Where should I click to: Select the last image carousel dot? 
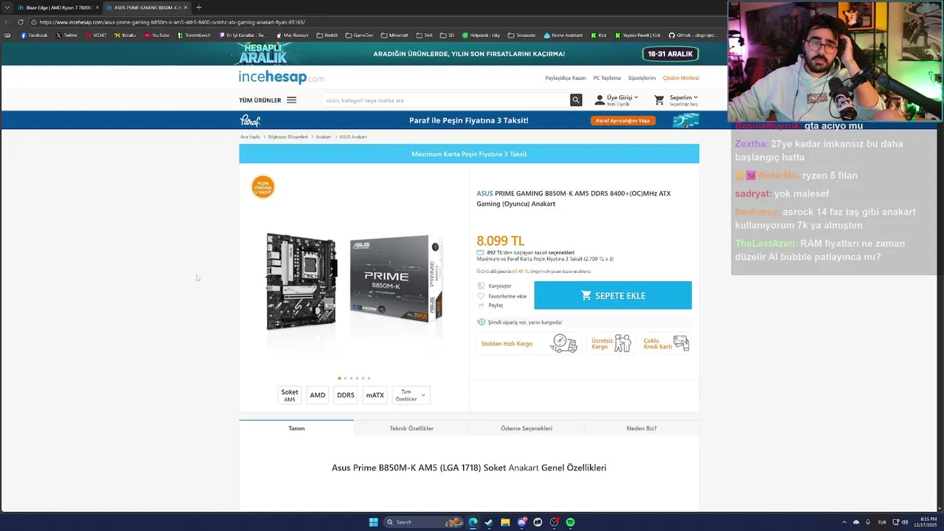(x=369, y=378)
